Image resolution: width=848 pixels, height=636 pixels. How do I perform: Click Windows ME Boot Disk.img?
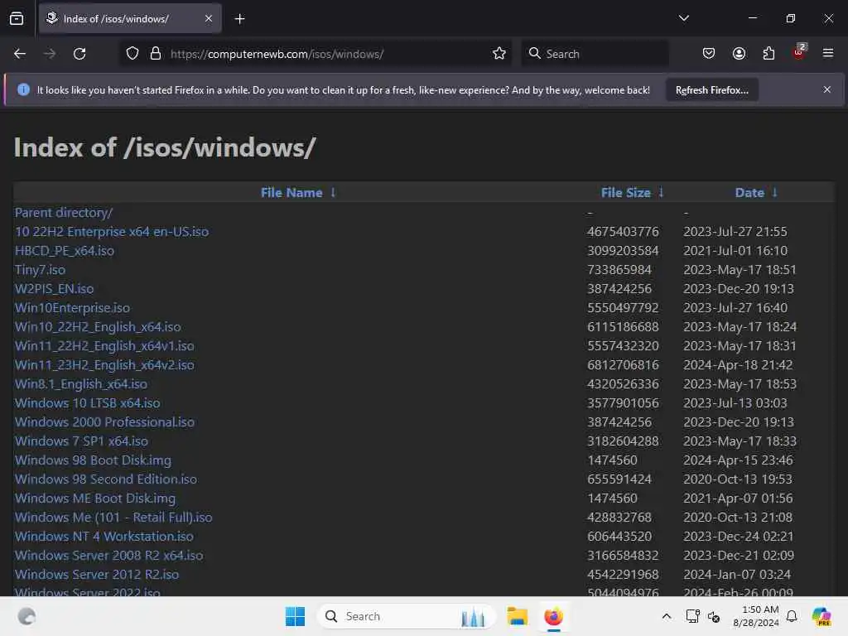[x=95, y=498]
